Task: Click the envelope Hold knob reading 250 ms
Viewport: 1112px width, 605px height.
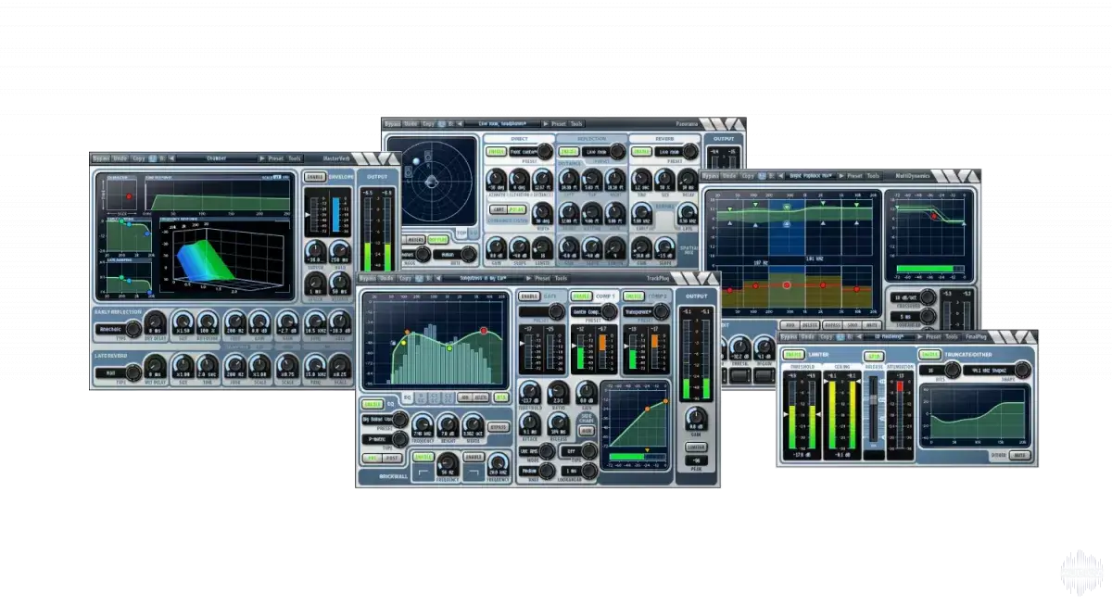Action: [x=340, y=249]
